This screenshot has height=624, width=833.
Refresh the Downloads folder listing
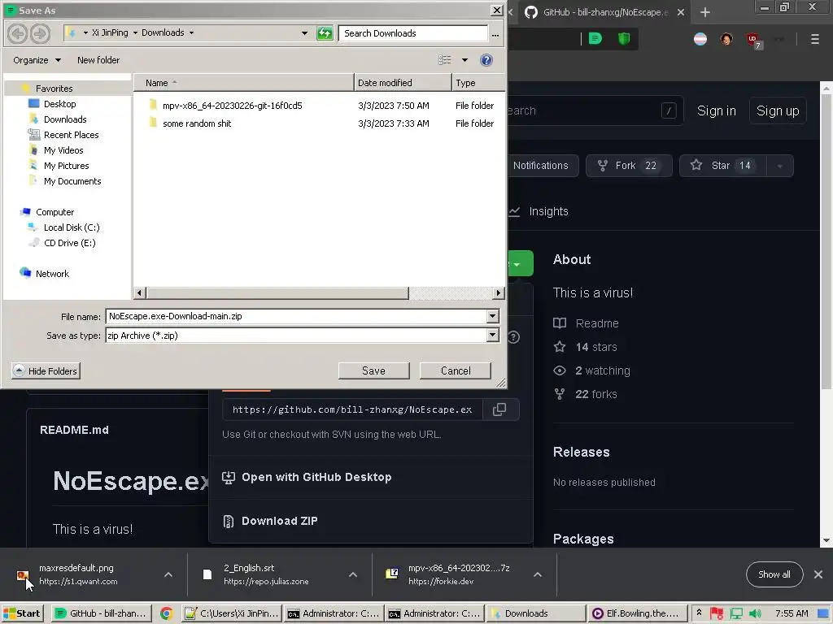point(324,33)
